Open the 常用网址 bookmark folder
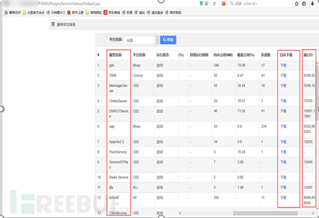The height and width of the screenshot is (218, 319). pyautogui.click(x=94, y=13)
